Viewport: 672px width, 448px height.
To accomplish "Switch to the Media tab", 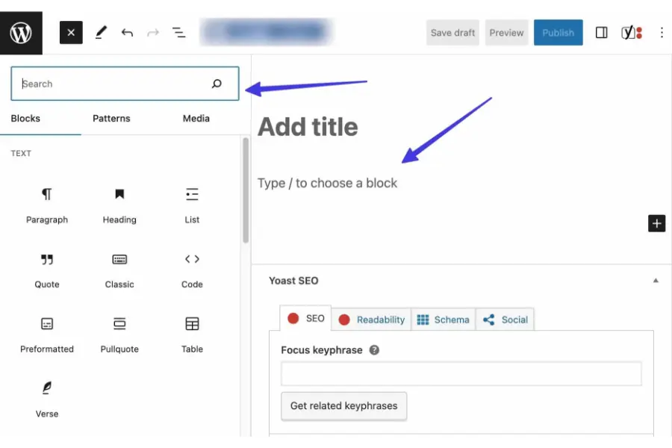I will (x=196, y=118).
